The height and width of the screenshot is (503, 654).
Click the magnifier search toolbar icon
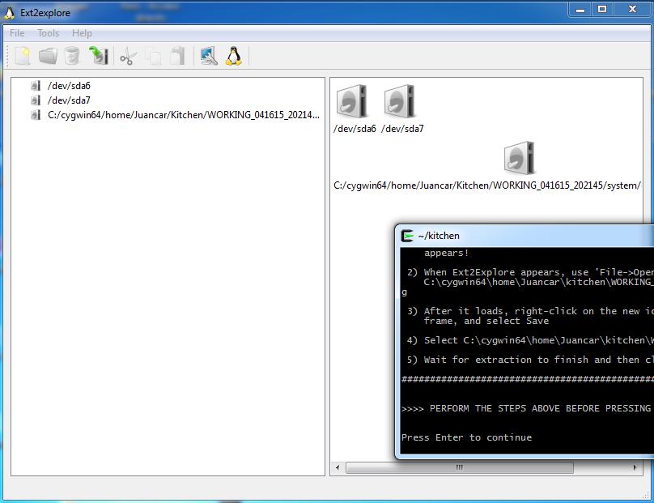209,56
